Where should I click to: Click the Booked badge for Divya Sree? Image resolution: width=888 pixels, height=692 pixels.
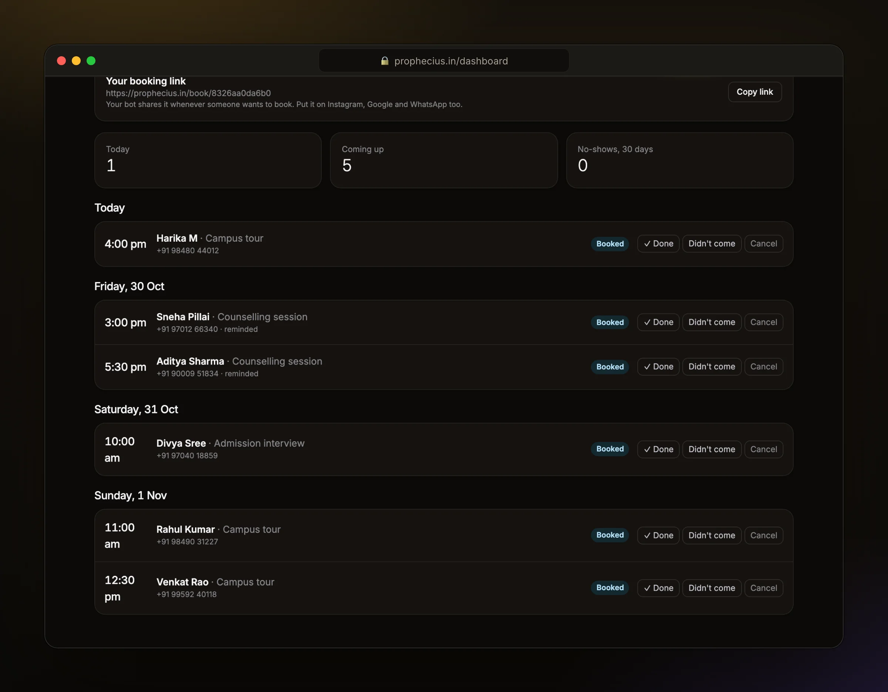609,449
